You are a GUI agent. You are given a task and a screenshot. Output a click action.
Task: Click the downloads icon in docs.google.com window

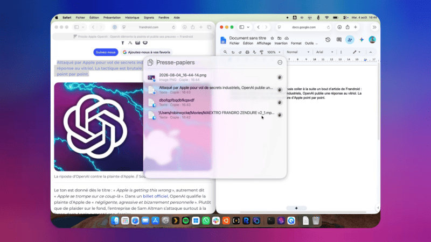340,27
